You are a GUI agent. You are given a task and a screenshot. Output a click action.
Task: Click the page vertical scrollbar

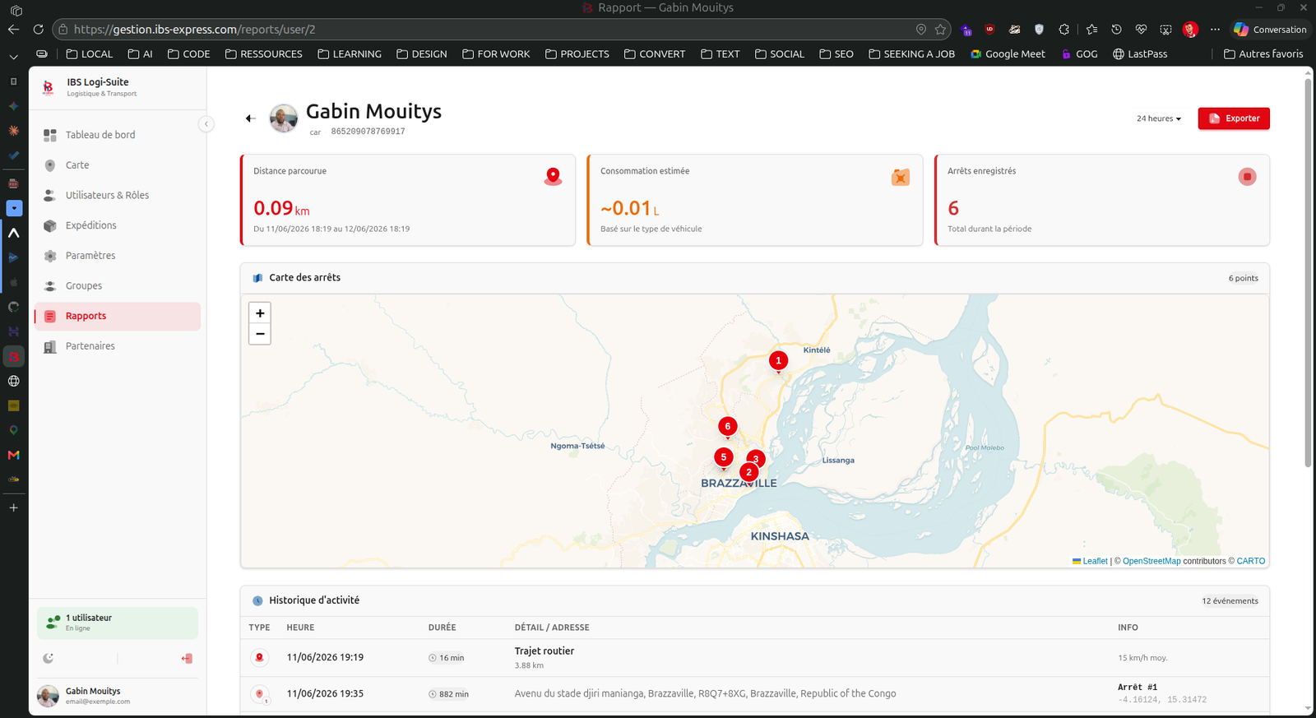[1308, 271]
